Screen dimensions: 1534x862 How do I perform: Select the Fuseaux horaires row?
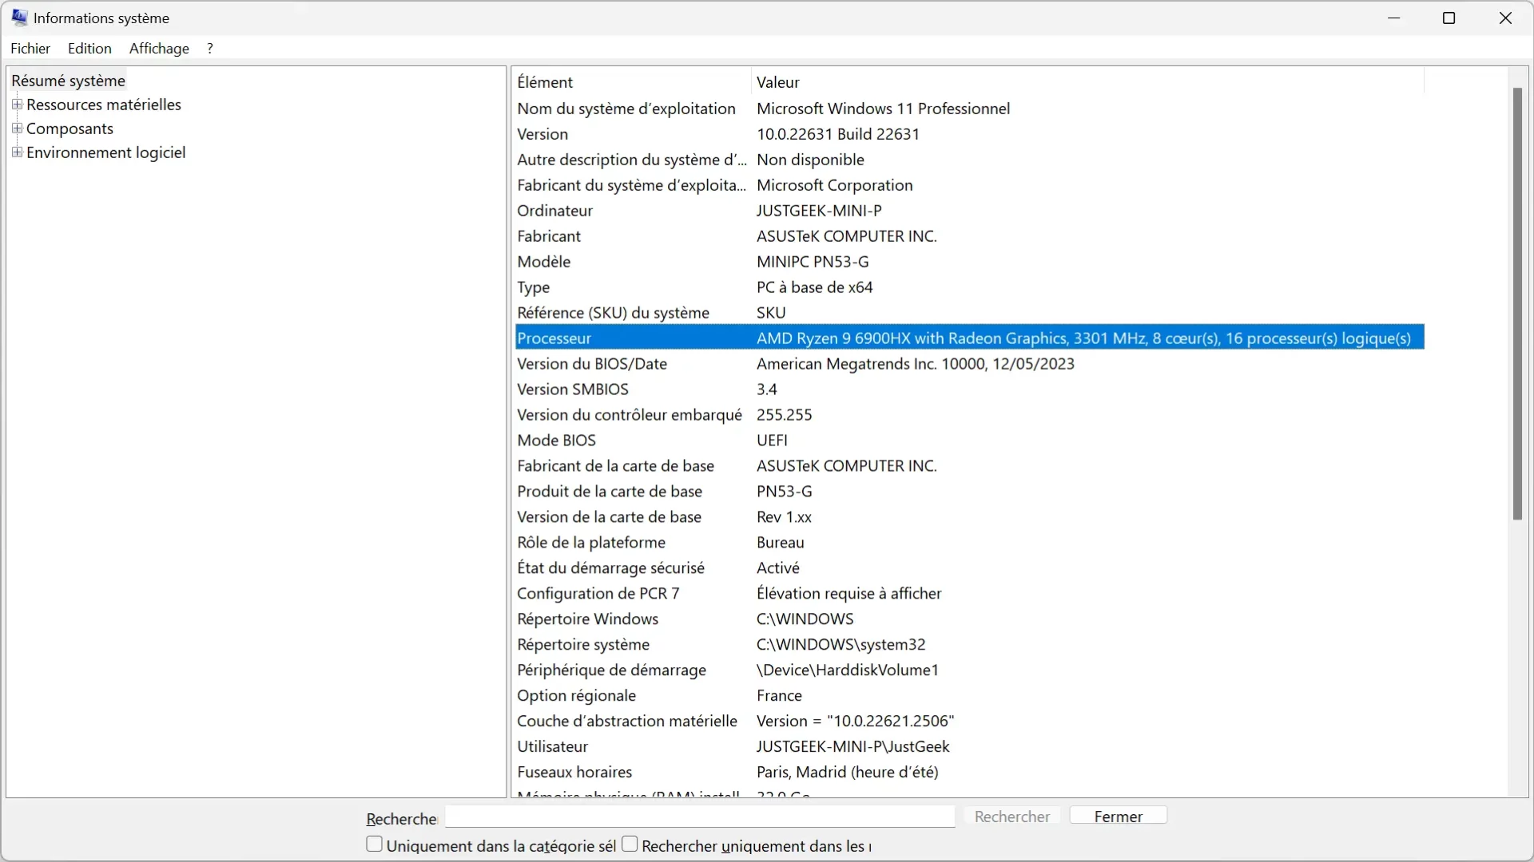click(970, 773)
